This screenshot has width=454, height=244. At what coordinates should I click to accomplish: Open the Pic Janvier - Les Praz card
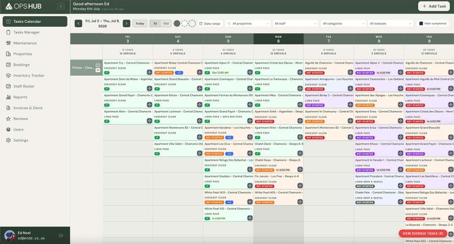tap(279, 181)
